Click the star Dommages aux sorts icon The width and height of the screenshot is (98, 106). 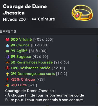click(x=8, y=74)
